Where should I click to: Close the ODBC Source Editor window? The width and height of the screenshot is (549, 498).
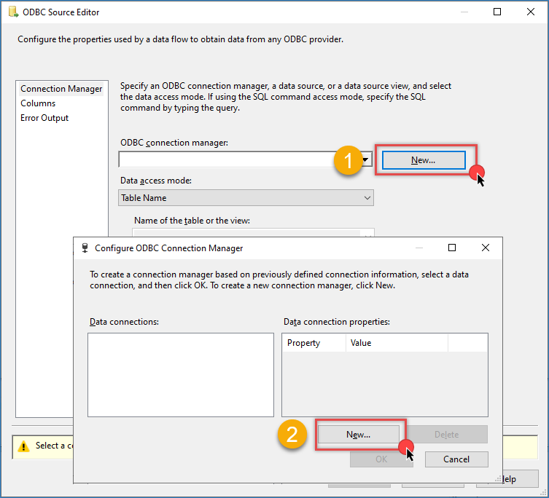530,12
